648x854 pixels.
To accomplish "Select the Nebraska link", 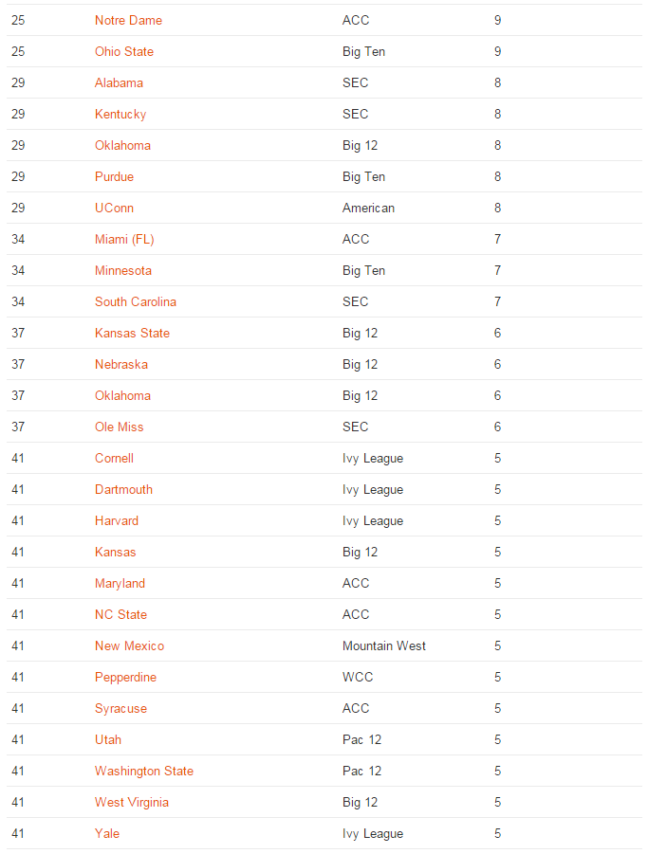I will [x=121, y=364].
